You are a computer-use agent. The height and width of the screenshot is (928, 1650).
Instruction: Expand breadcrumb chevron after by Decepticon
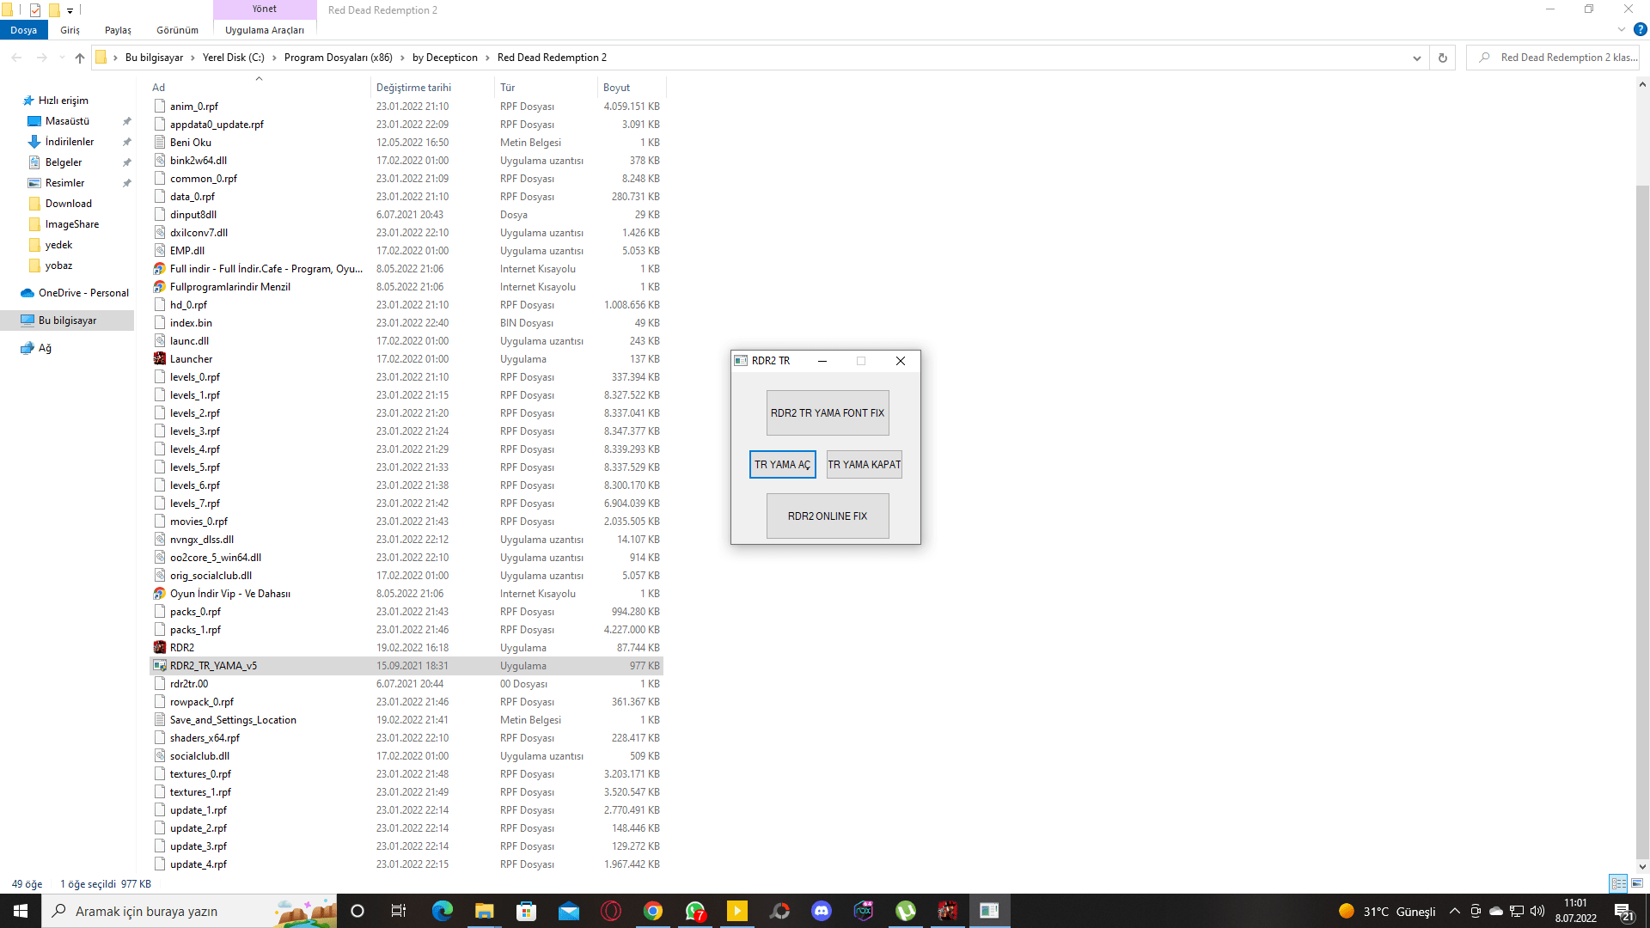point(487,58)
